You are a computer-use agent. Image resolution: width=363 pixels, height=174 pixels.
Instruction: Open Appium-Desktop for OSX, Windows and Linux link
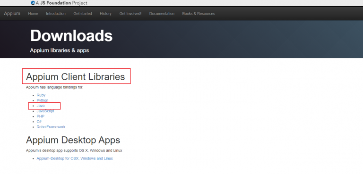75,158
